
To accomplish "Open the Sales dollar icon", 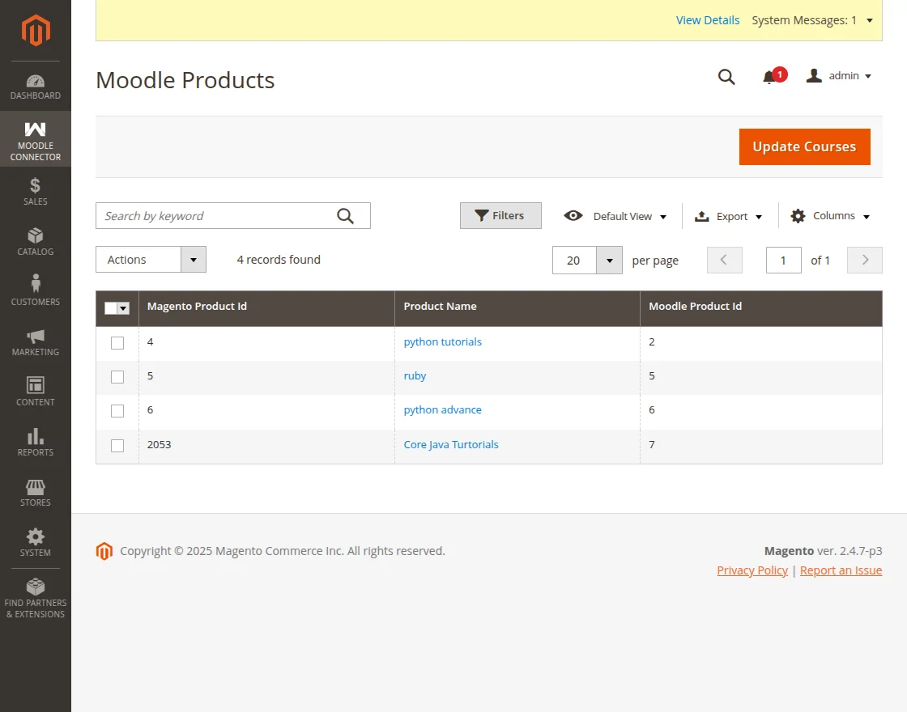I will [x=36, y=185].
